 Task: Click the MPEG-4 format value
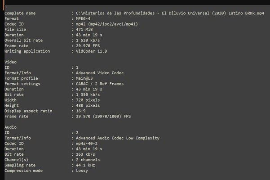[84, 18]
